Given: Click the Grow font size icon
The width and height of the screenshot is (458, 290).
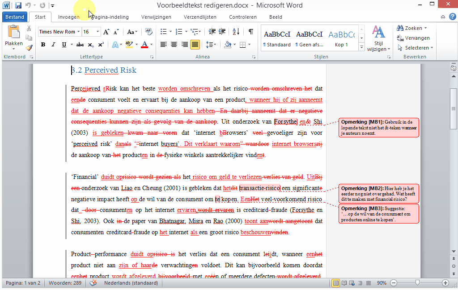Looking at the screenshot, I should click(x=106, y=32).
